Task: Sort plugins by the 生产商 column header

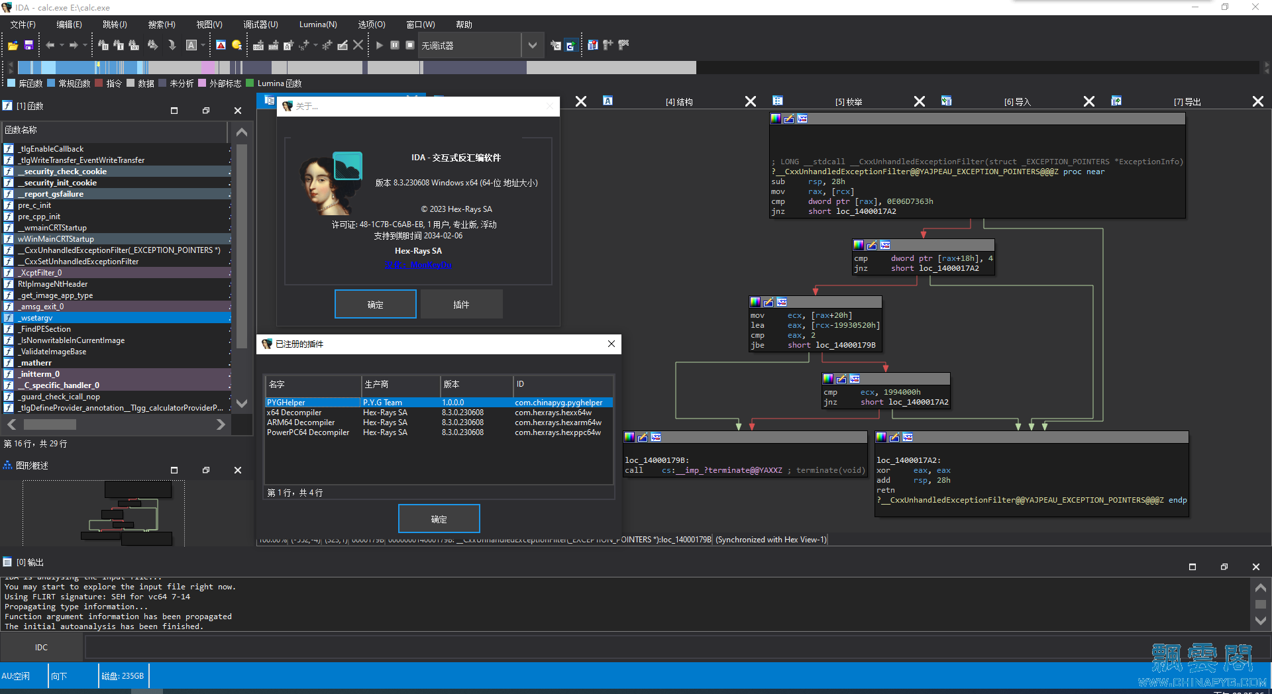Action: coord(401,384)
